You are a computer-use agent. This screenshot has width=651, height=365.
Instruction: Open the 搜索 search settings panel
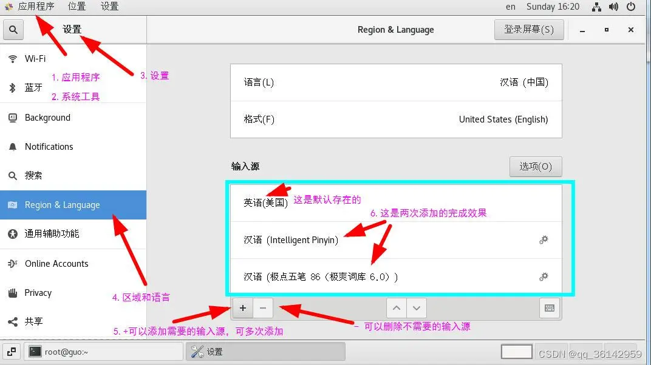pos(73,176)
